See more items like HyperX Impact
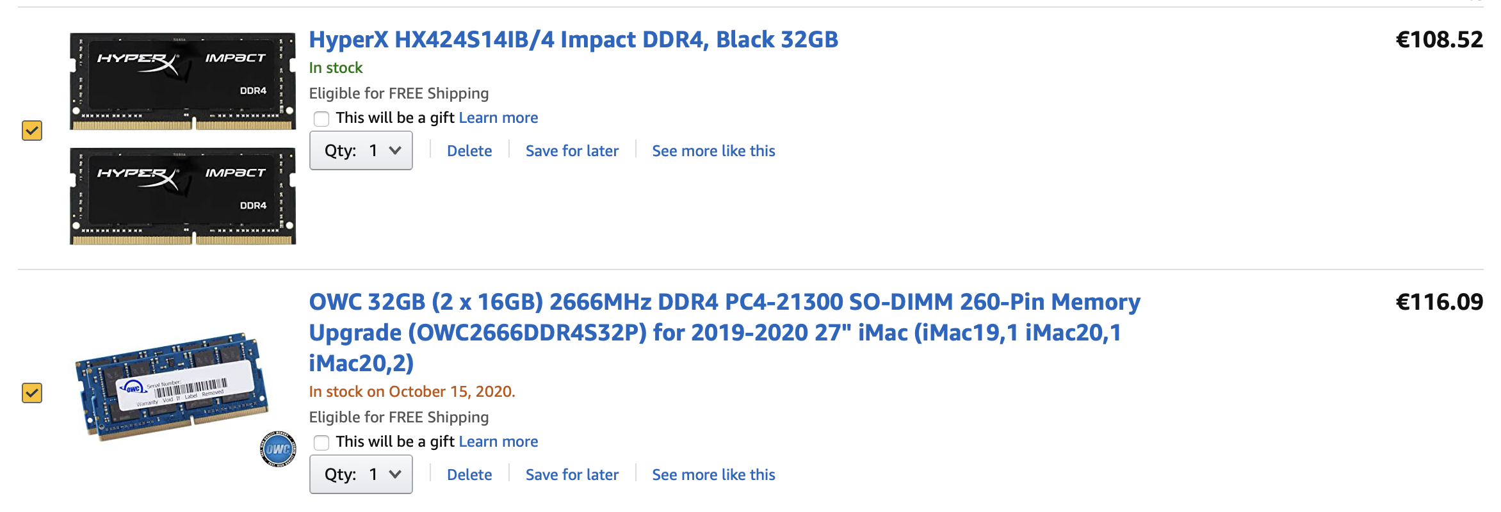The height and width of the screenshot is (512, 1501). coord(713,151)
